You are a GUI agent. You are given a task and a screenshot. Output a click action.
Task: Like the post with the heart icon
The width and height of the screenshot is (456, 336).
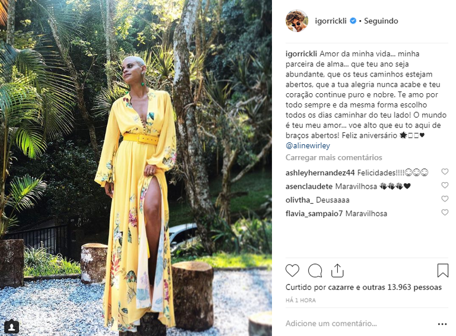point(292,271)
